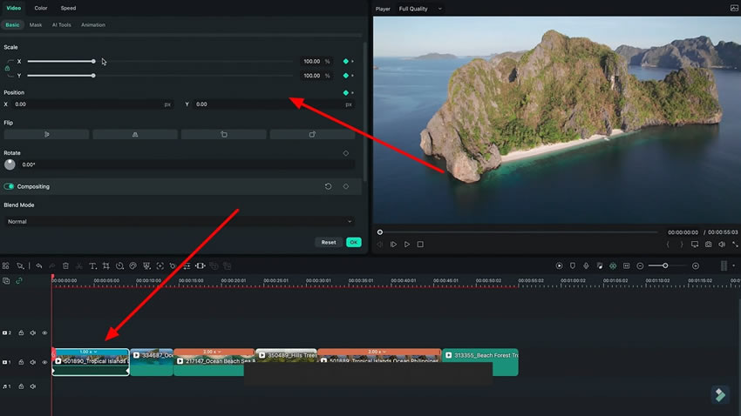Hide video track 1 with the eye icon

pos(44,362)
